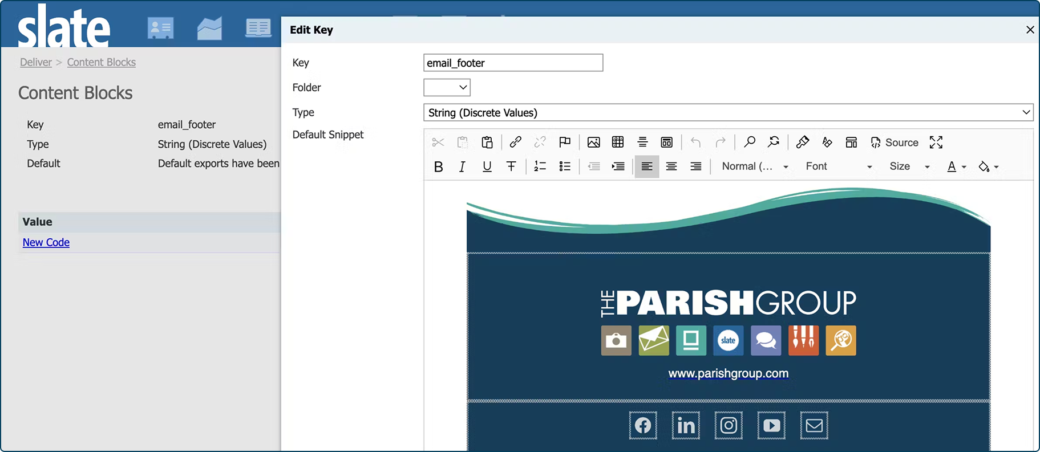Insert a table using the Table icon
The height and width of the screenshot is (452, 1040).
click(x=618, y=142)
